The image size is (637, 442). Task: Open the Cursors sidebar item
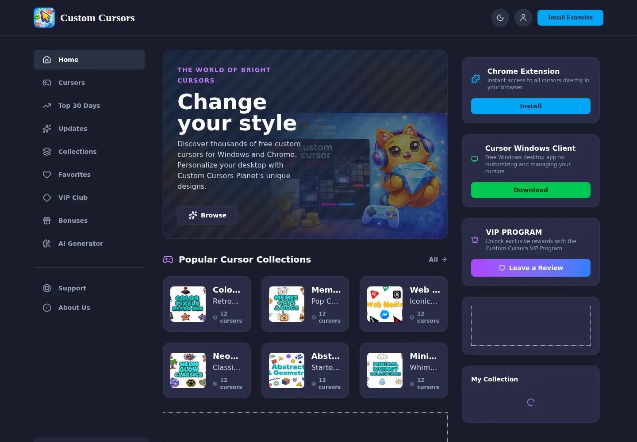point(89,83)
